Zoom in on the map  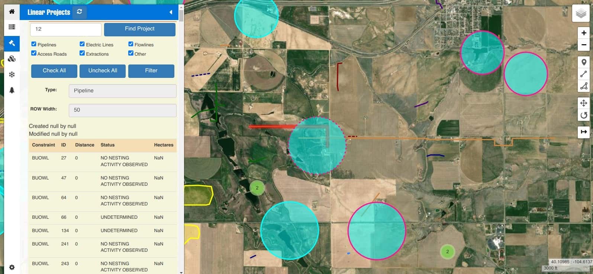[583, 33]
